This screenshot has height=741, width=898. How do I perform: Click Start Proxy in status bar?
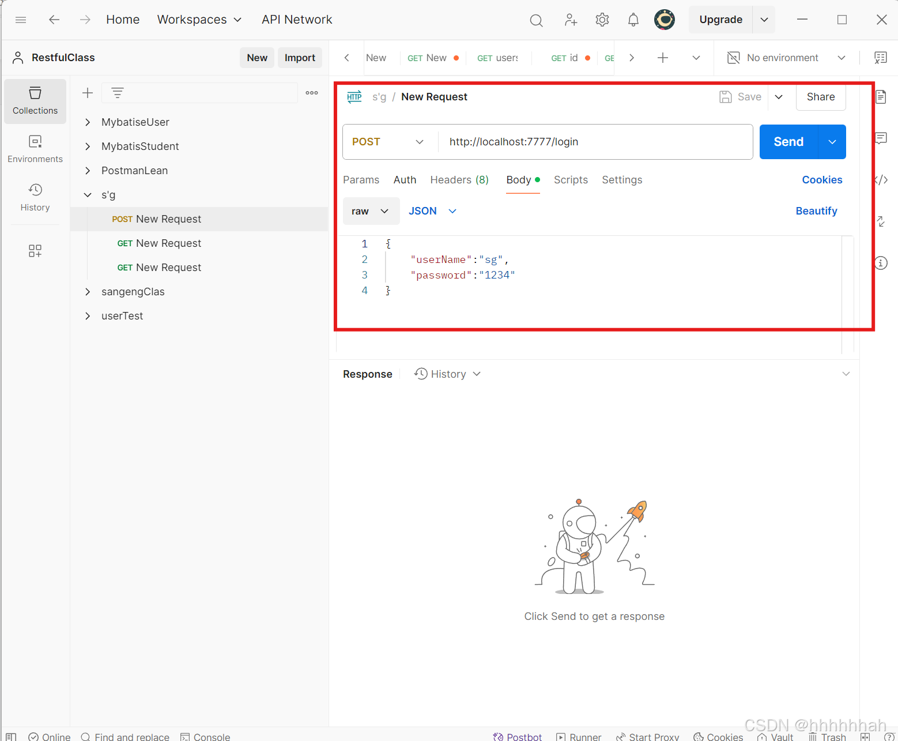[x=648, y=737]
